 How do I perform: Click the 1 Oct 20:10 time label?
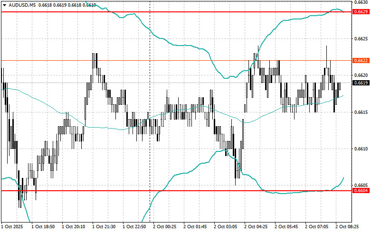[x=73, y=227]
